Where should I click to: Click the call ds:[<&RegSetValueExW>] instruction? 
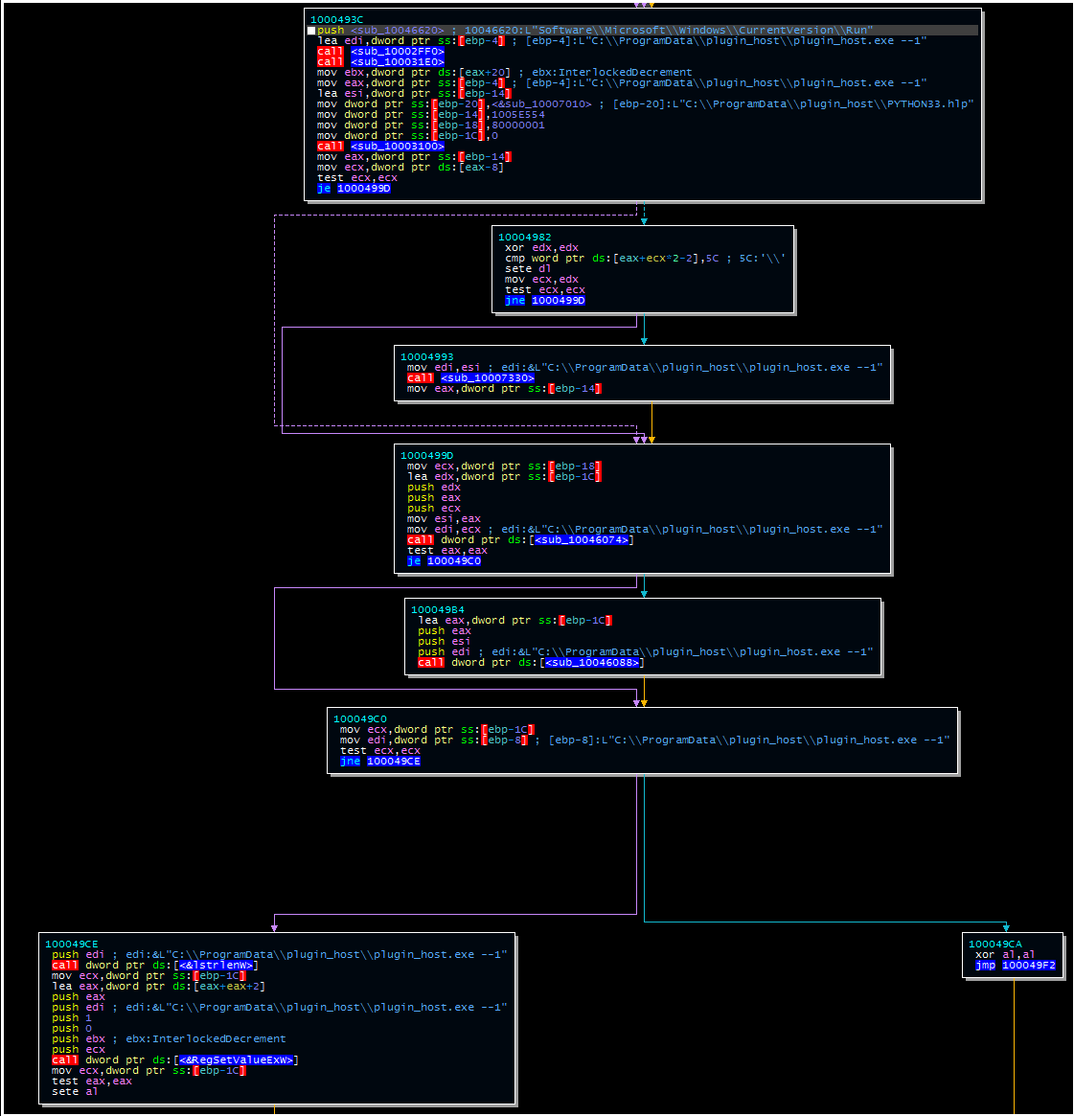point(175,1059)
